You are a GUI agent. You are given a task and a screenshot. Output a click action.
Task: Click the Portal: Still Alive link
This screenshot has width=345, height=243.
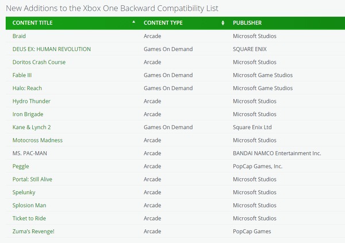[x=32, y=179]
